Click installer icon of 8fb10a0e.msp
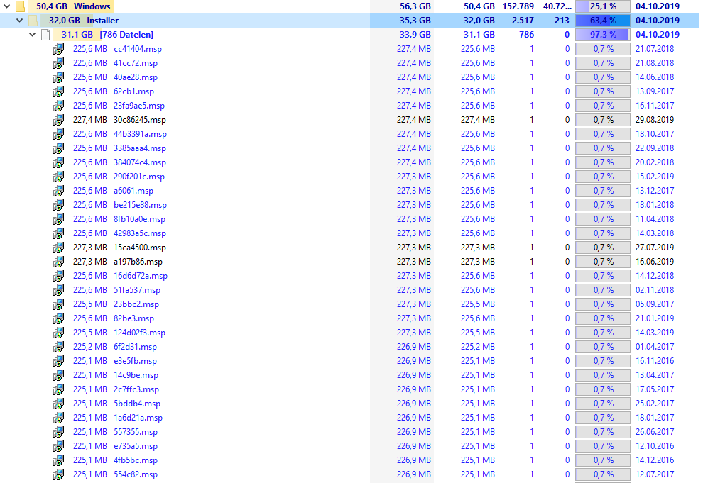Image resolution: width=703 pixels, height=483 pixels. pos(58,219)
